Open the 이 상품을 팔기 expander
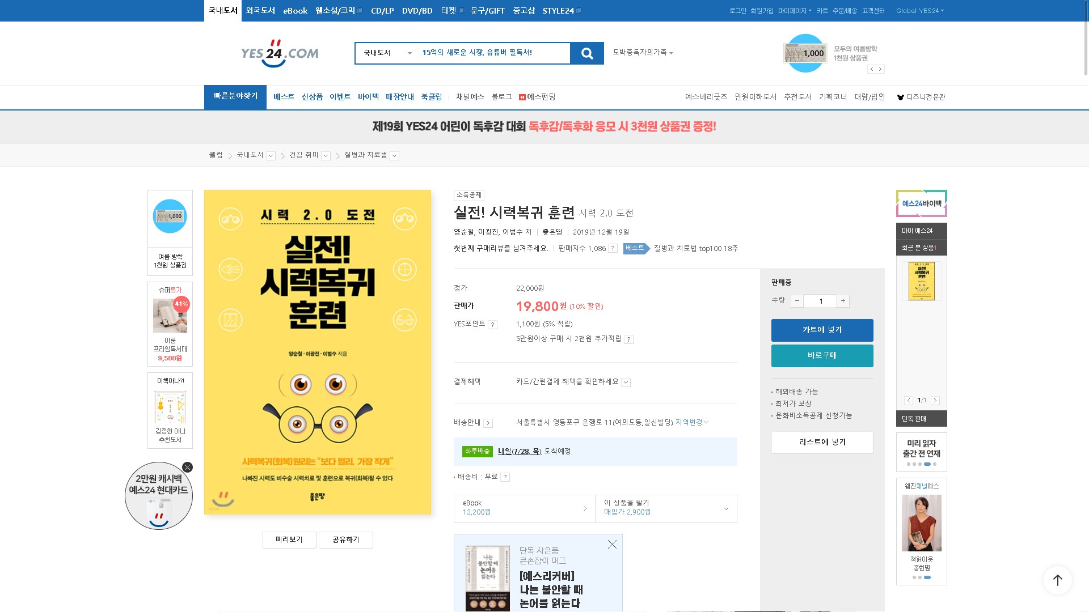This screenshot has height=612, width=1089. [725, 508]
